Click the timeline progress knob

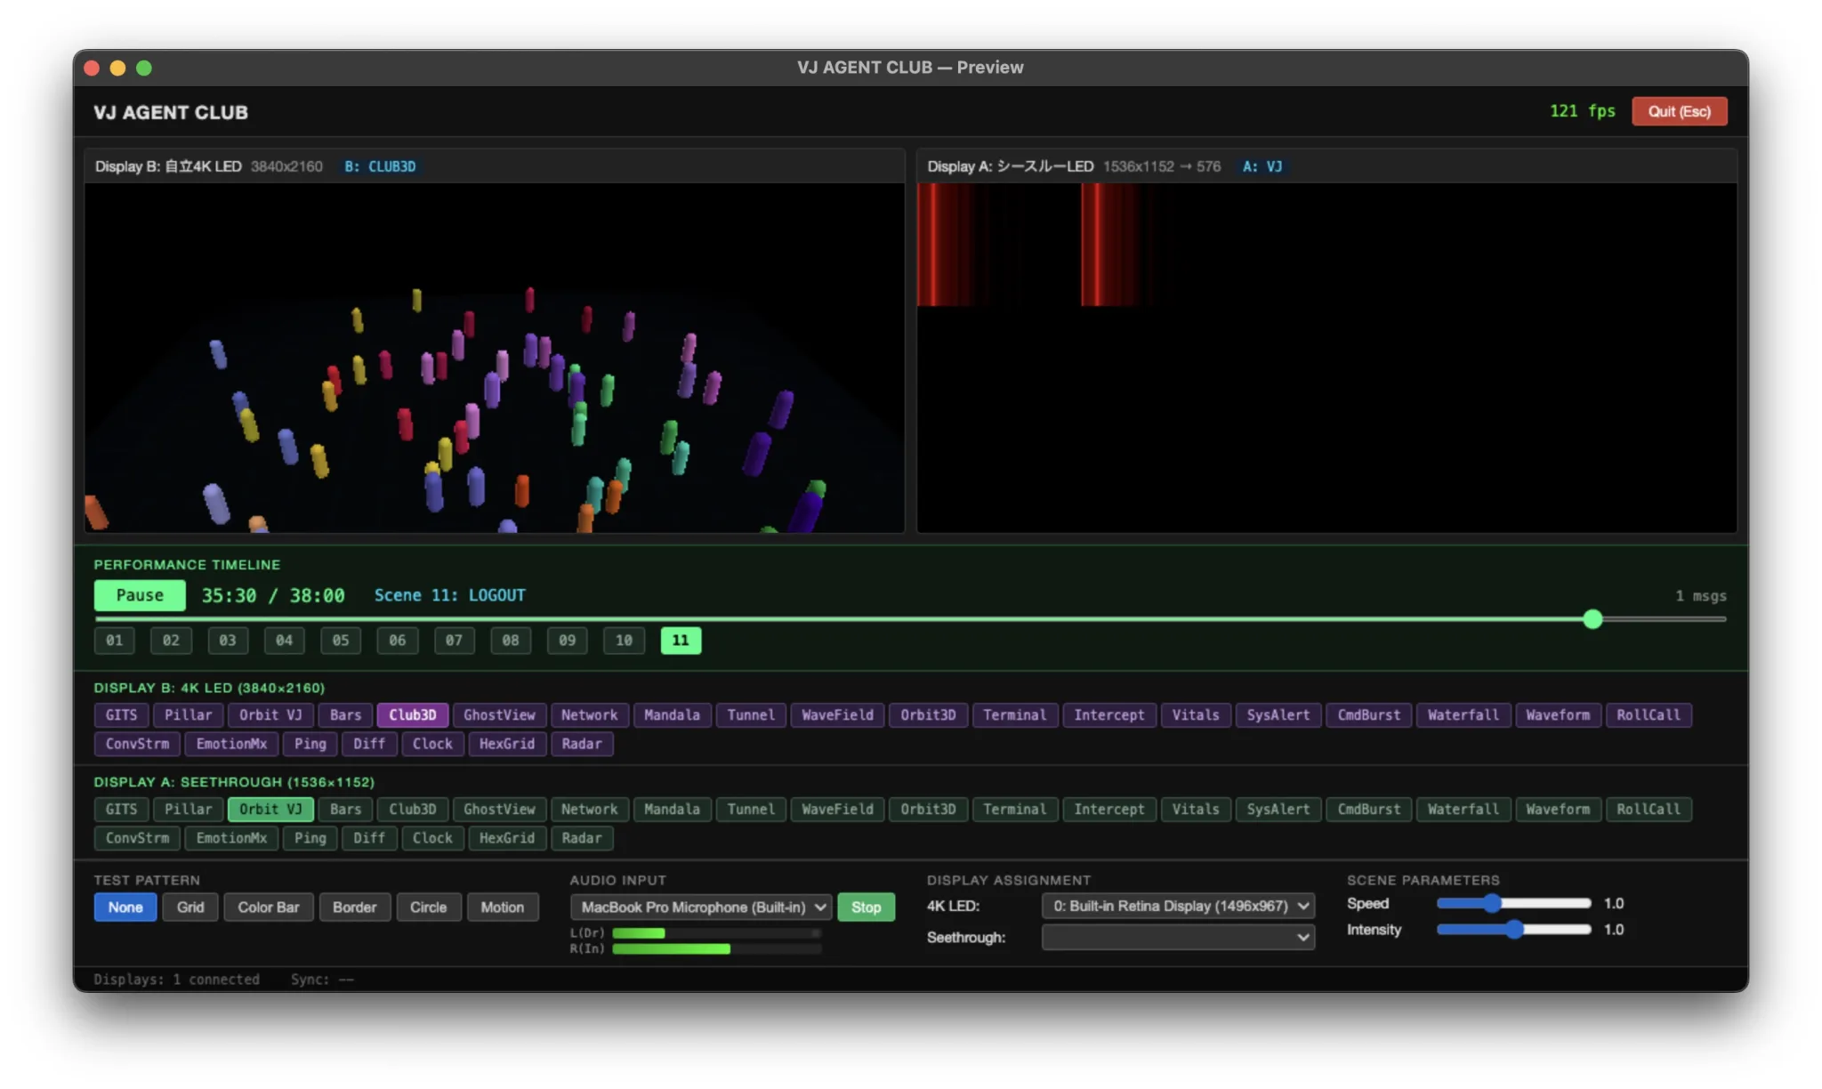[1592, 619]
